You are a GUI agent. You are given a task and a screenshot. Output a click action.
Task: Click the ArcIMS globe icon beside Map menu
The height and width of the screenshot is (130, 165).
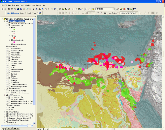[40, 13]
